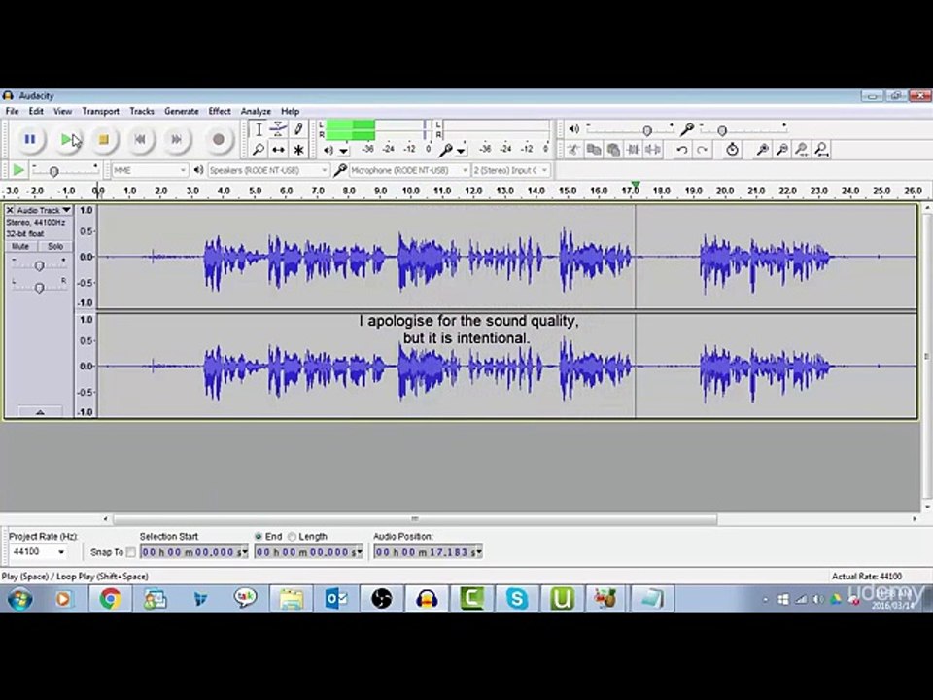Open the 2 (Stereo) Input channels dropdown
Image resolution: width=933 pixels, height=700 pixels.
510,170
